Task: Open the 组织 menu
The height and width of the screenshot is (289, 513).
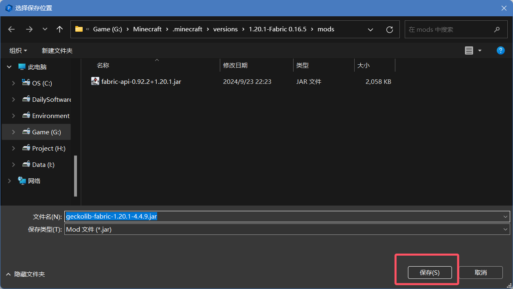Action: point(18,50)
